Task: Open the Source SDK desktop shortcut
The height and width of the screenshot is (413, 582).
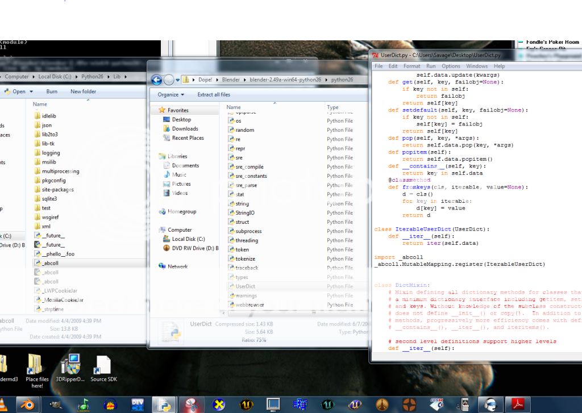Action: pos(103,369)
